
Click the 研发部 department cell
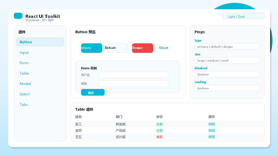[120, 124]
